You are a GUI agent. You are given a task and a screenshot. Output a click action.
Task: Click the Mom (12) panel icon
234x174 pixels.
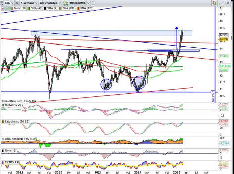(x=3, y=151)
